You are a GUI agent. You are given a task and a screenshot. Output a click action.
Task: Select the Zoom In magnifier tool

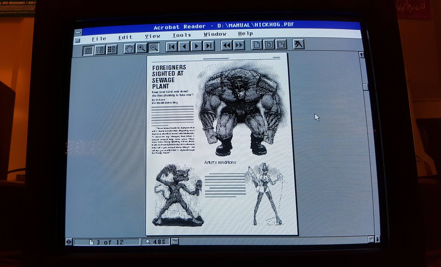coord(141,48)
